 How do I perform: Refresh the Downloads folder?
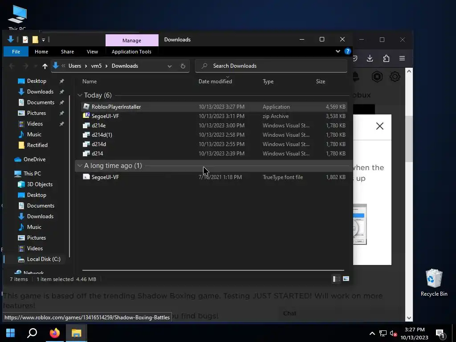click(183, 66)
